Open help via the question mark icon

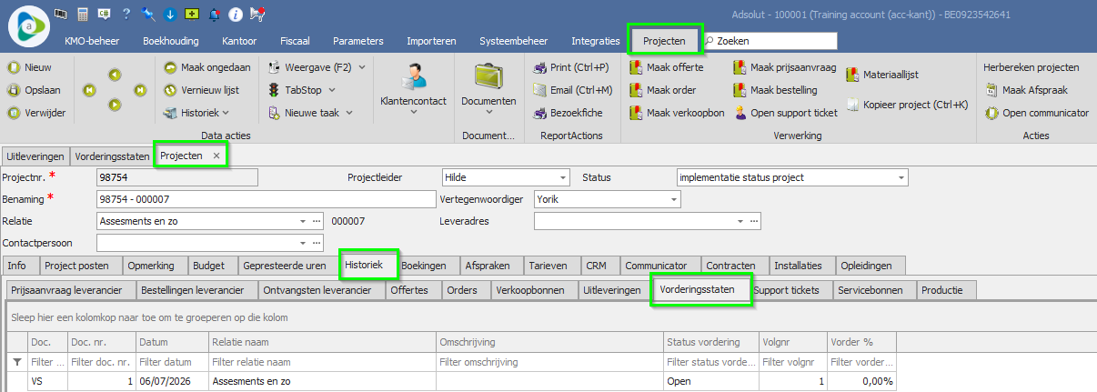tap(126, 14)
